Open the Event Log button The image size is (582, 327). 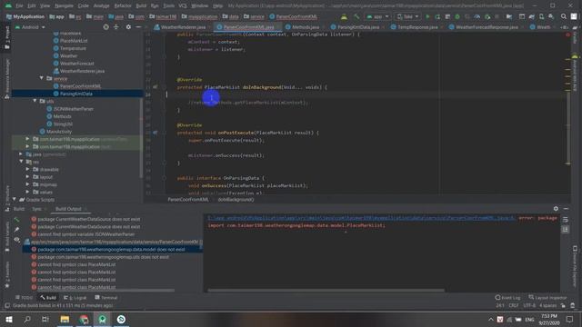pos(507,298)
